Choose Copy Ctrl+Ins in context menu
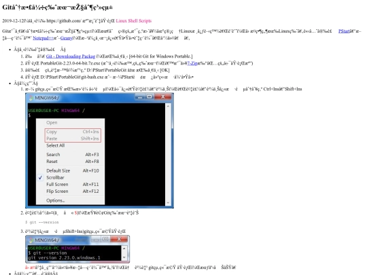 click(73, 132)
